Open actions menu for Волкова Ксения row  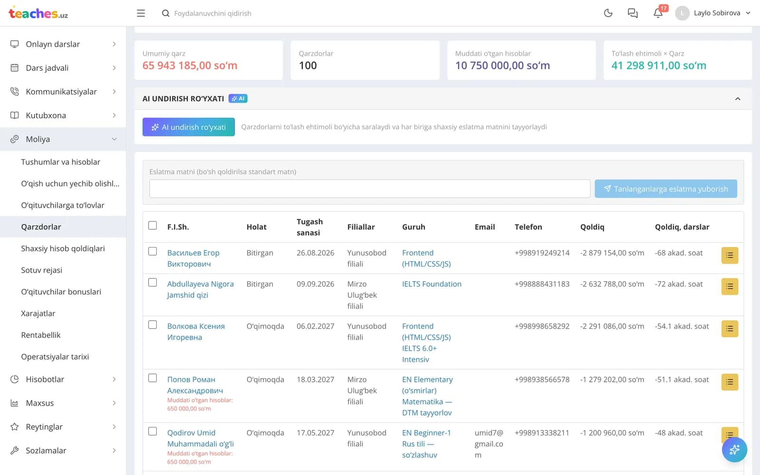click(730, 329)
